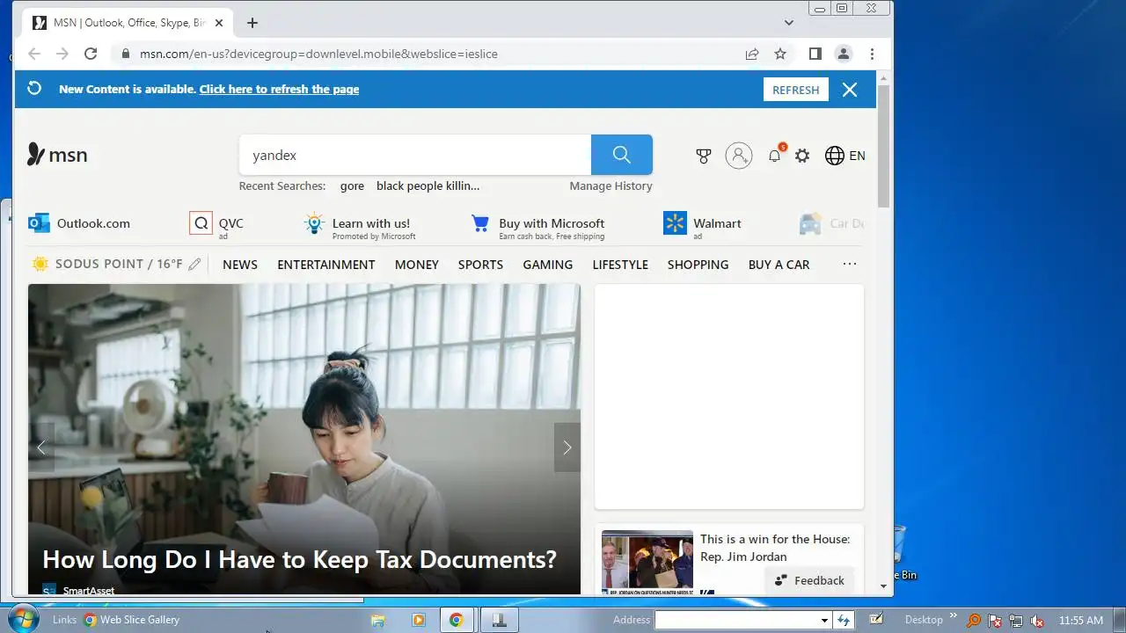
Task: Dismiss the New Content banner
Action: [x=850, y=90]
